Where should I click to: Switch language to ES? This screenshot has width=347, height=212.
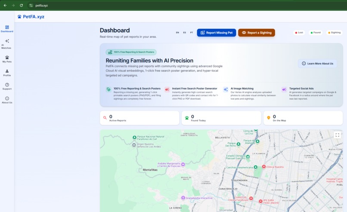pyautogui.click(x=185, y=33)
